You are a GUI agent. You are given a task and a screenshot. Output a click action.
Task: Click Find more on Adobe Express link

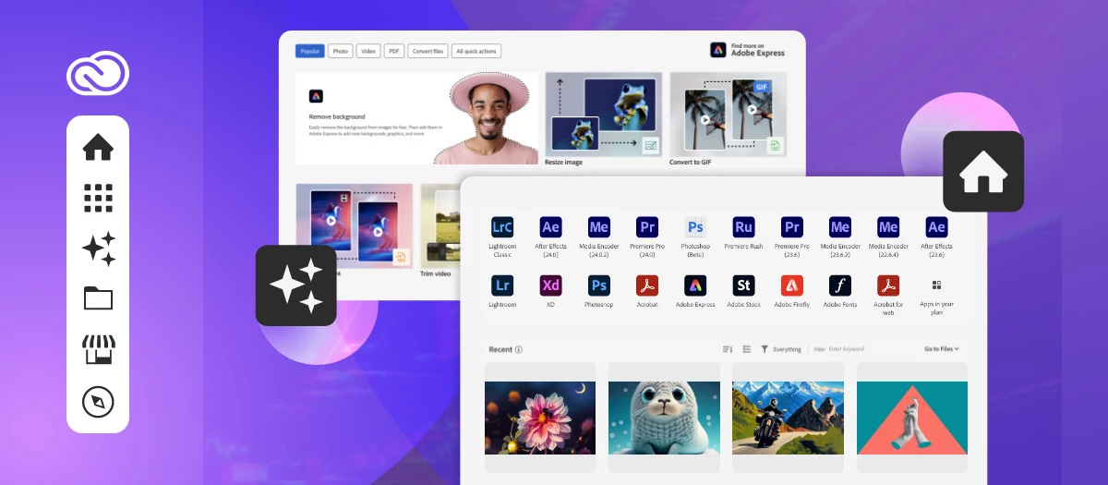748,50
